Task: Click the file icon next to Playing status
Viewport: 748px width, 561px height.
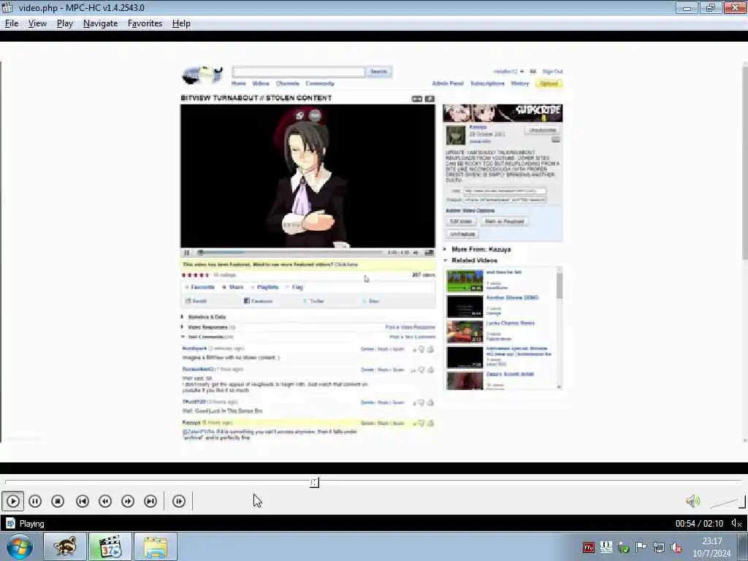Action: [x=10, y=523]
